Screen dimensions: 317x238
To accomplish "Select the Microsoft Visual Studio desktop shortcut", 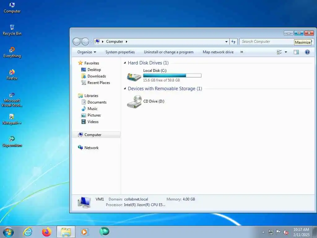I will click(12, 99).
